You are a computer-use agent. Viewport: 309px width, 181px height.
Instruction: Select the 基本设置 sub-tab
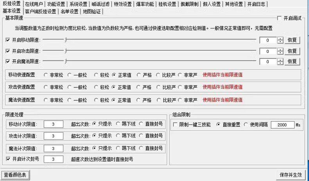(12, 11)
